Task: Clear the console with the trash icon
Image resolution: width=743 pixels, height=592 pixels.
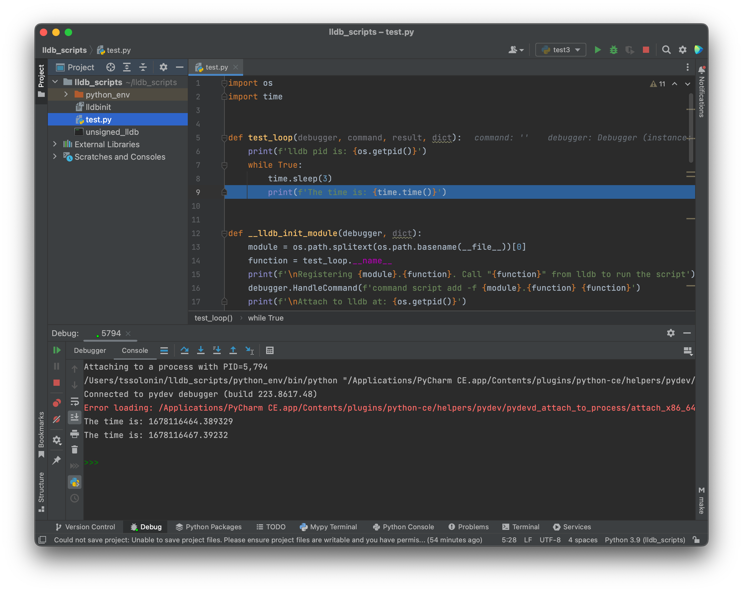Action: click(x=75, y=450)
